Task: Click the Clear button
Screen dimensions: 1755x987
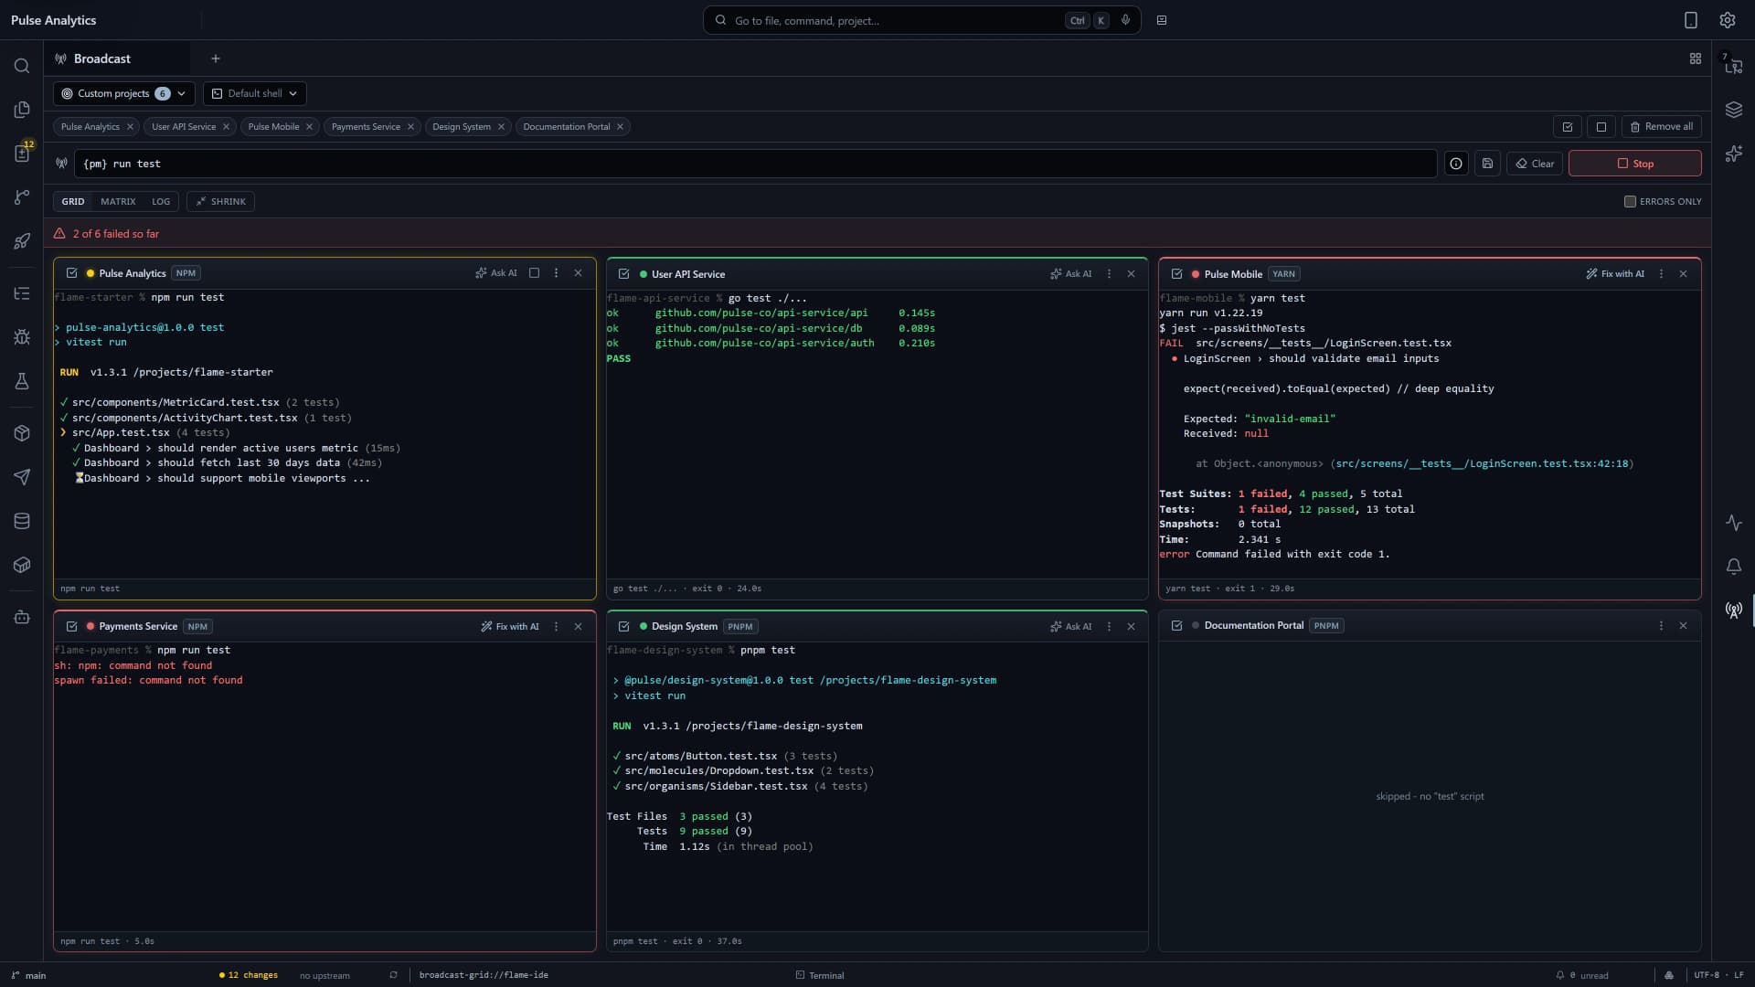Action: pos(1535,164)
